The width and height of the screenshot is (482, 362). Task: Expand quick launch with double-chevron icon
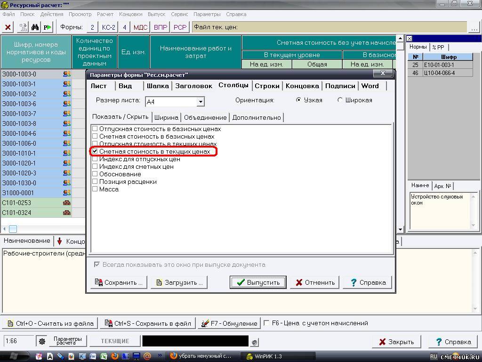click(x=160, y=355)
